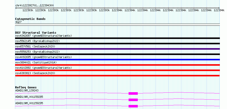Open variant label nsv4102892 (gnomADStructuralVariants)
This screenshot has height=109, width=227.
coord(44,68)
